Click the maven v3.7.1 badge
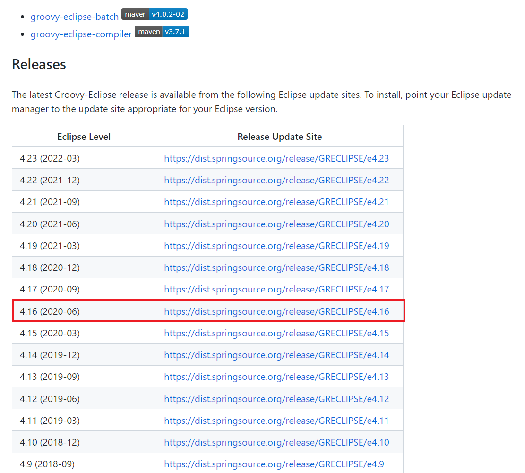The height and width of the screenshot is (473, 525). pos(162,32)
